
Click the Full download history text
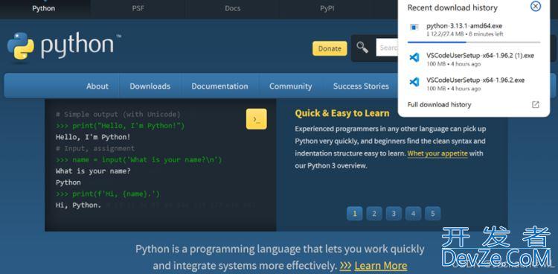pos(439,105)
